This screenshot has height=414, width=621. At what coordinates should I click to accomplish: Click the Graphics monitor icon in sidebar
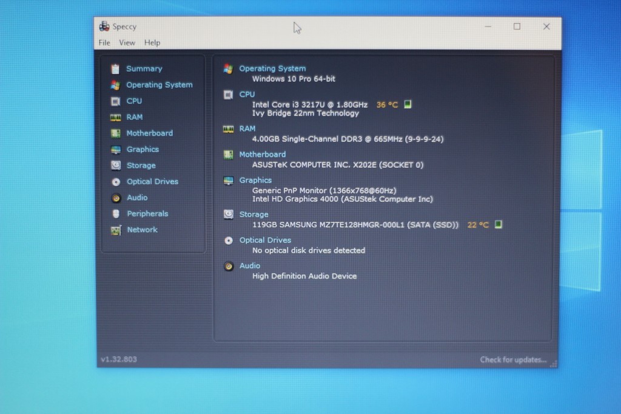116,150
